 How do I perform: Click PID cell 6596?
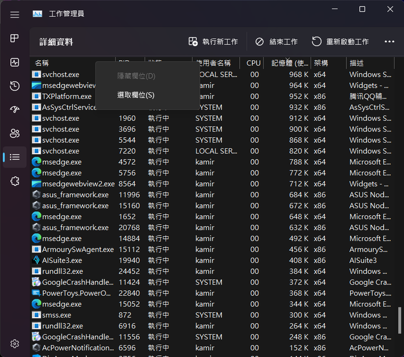[x=127, y=347]
